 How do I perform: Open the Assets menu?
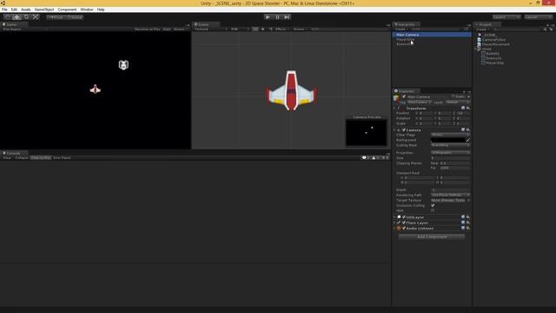26,10
